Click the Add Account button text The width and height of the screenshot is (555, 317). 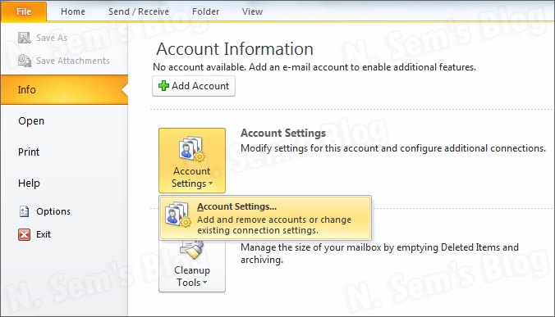pos(200,86)
